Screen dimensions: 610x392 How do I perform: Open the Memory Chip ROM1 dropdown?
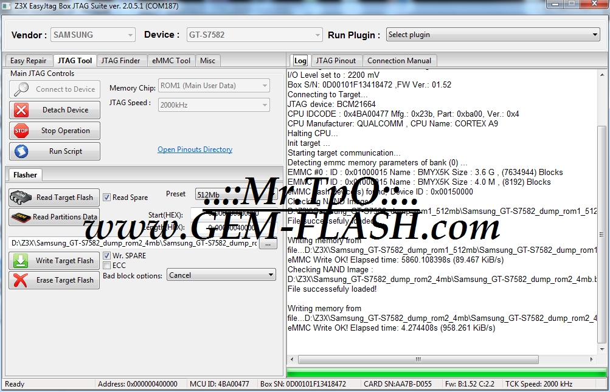pyautogui.click(x=213, y=86)
